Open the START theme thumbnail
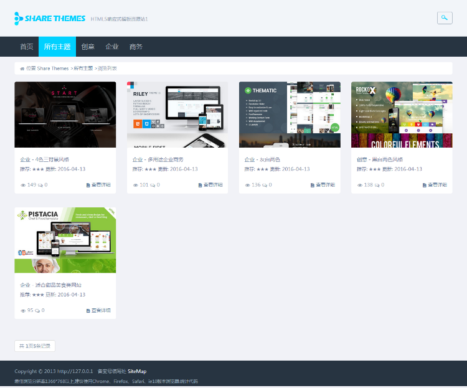 65,115
